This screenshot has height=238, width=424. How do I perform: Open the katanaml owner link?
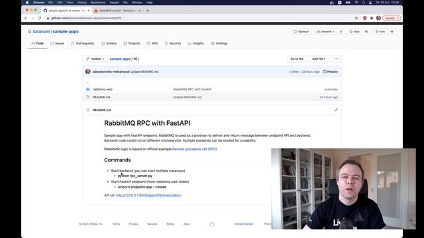point(41,32)
